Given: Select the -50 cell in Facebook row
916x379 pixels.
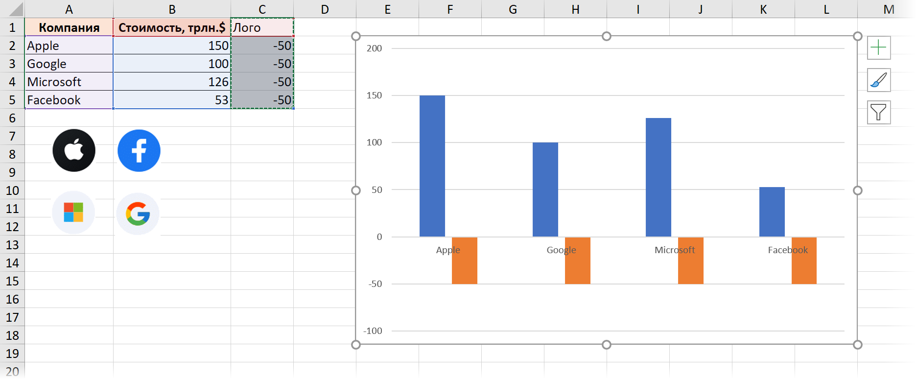Looking at the screenshot, I should point(262,100).
